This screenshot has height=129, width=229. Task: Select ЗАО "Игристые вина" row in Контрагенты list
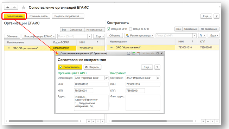pos(163,47)
